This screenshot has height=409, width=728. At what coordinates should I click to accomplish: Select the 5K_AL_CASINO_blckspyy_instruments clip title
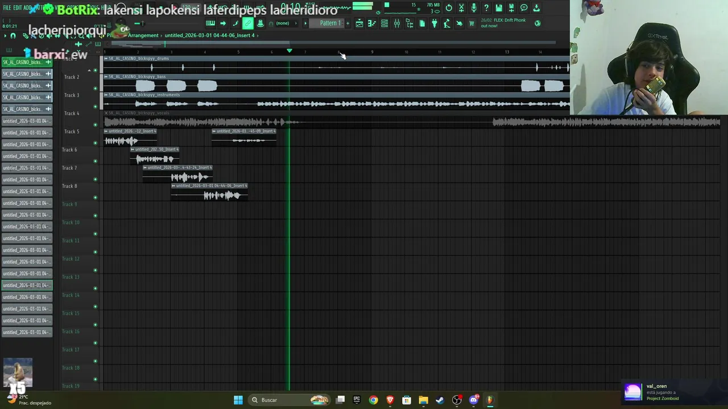144,95
